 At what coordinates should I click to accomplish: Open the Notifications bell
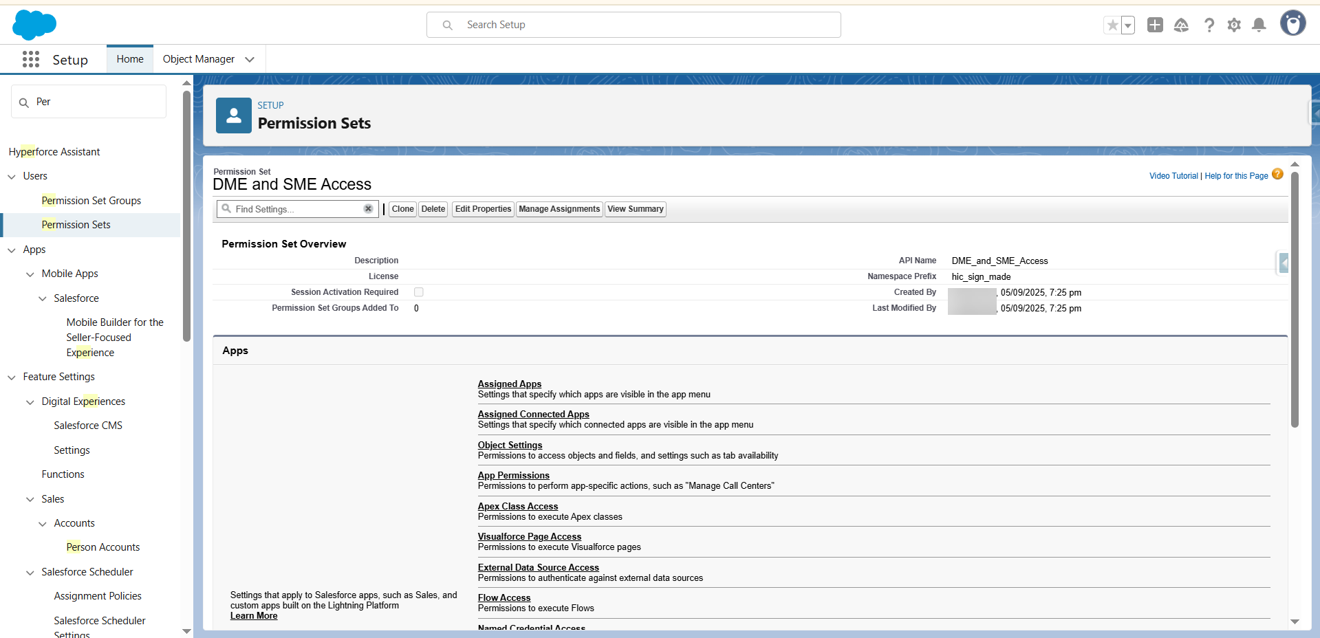pyautogui.click(x=1259, y=25)
